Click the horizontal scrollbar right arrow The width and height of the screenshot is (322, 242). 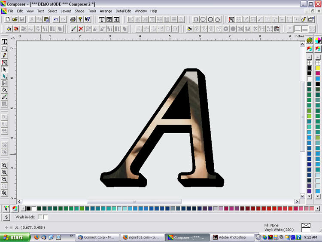click(297, 202)
